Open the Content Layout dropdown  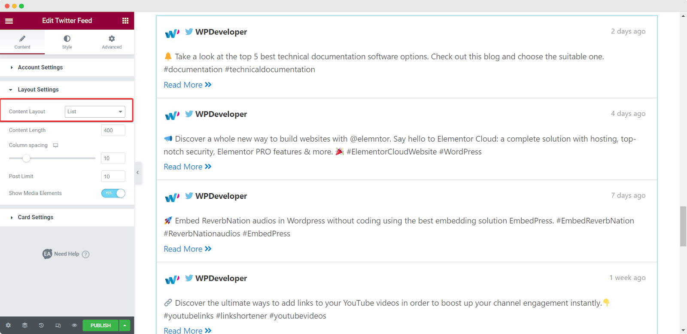pos(95,112)
